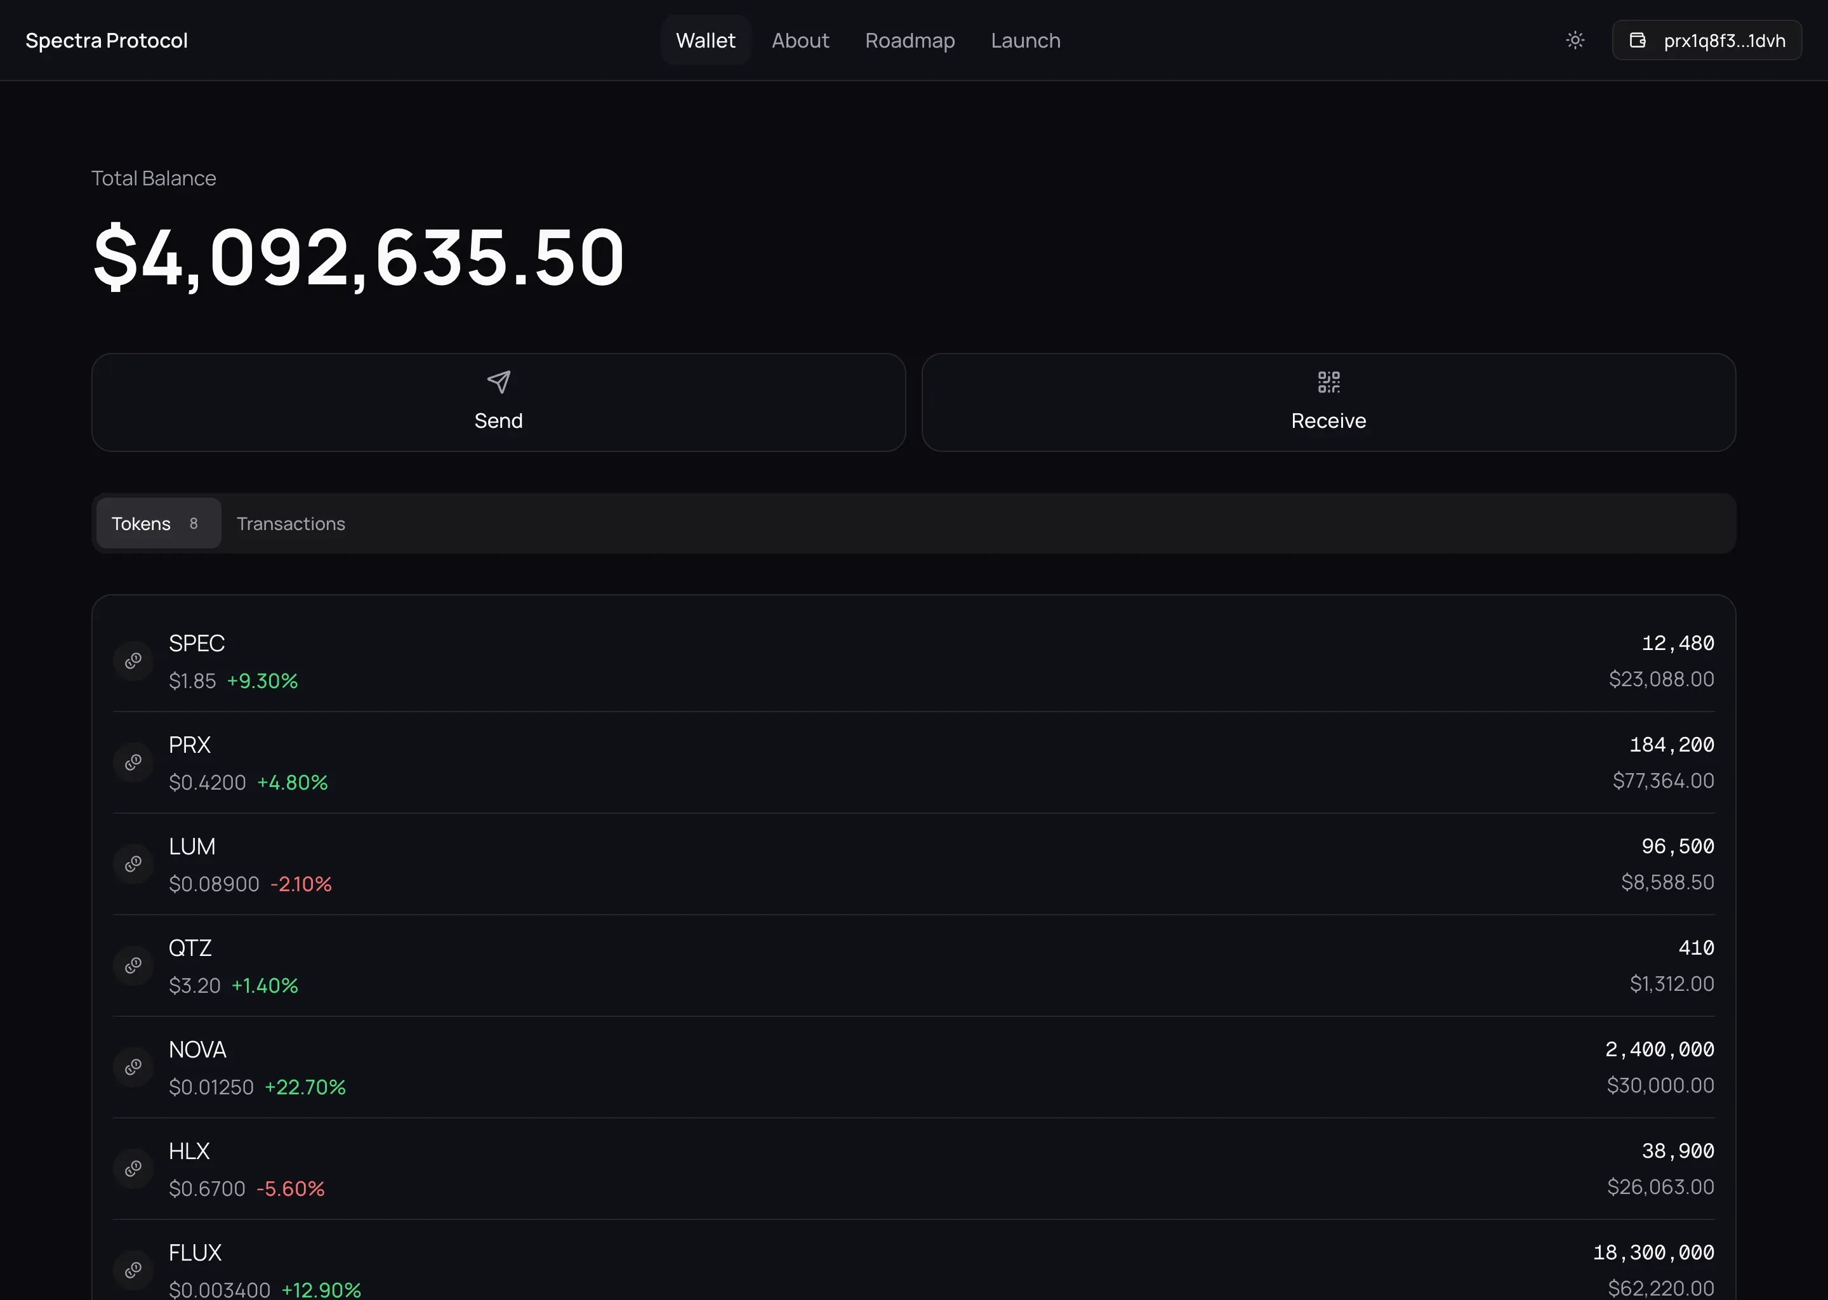Click the Send label in the Send card
Screen dimensions: 1828x1300
pyautogui.click(x=499, y=420)
